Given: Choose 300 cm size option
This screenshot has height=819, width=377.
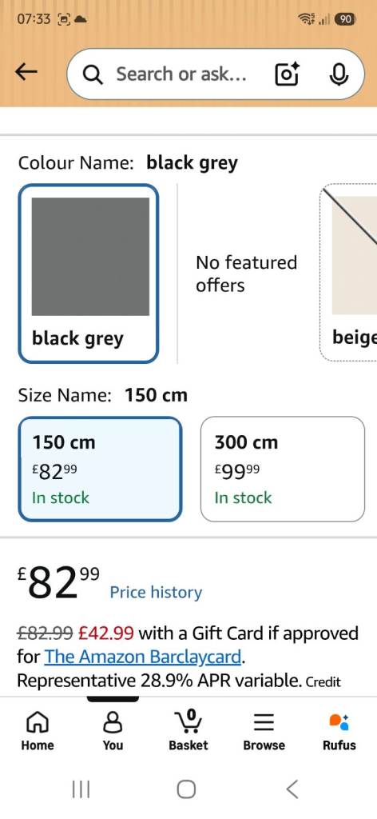Looking at the screenshot, I should point(283,469).
